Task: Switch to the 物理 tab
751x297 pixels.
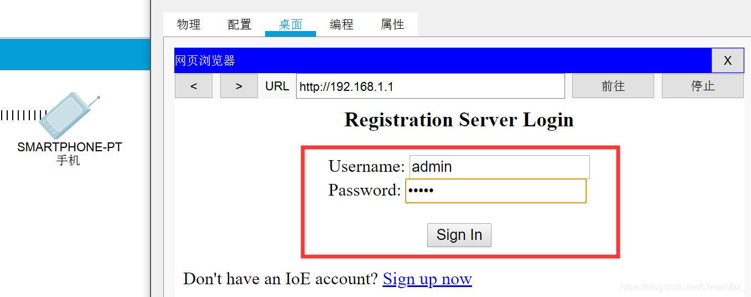Action: [189, 24]
